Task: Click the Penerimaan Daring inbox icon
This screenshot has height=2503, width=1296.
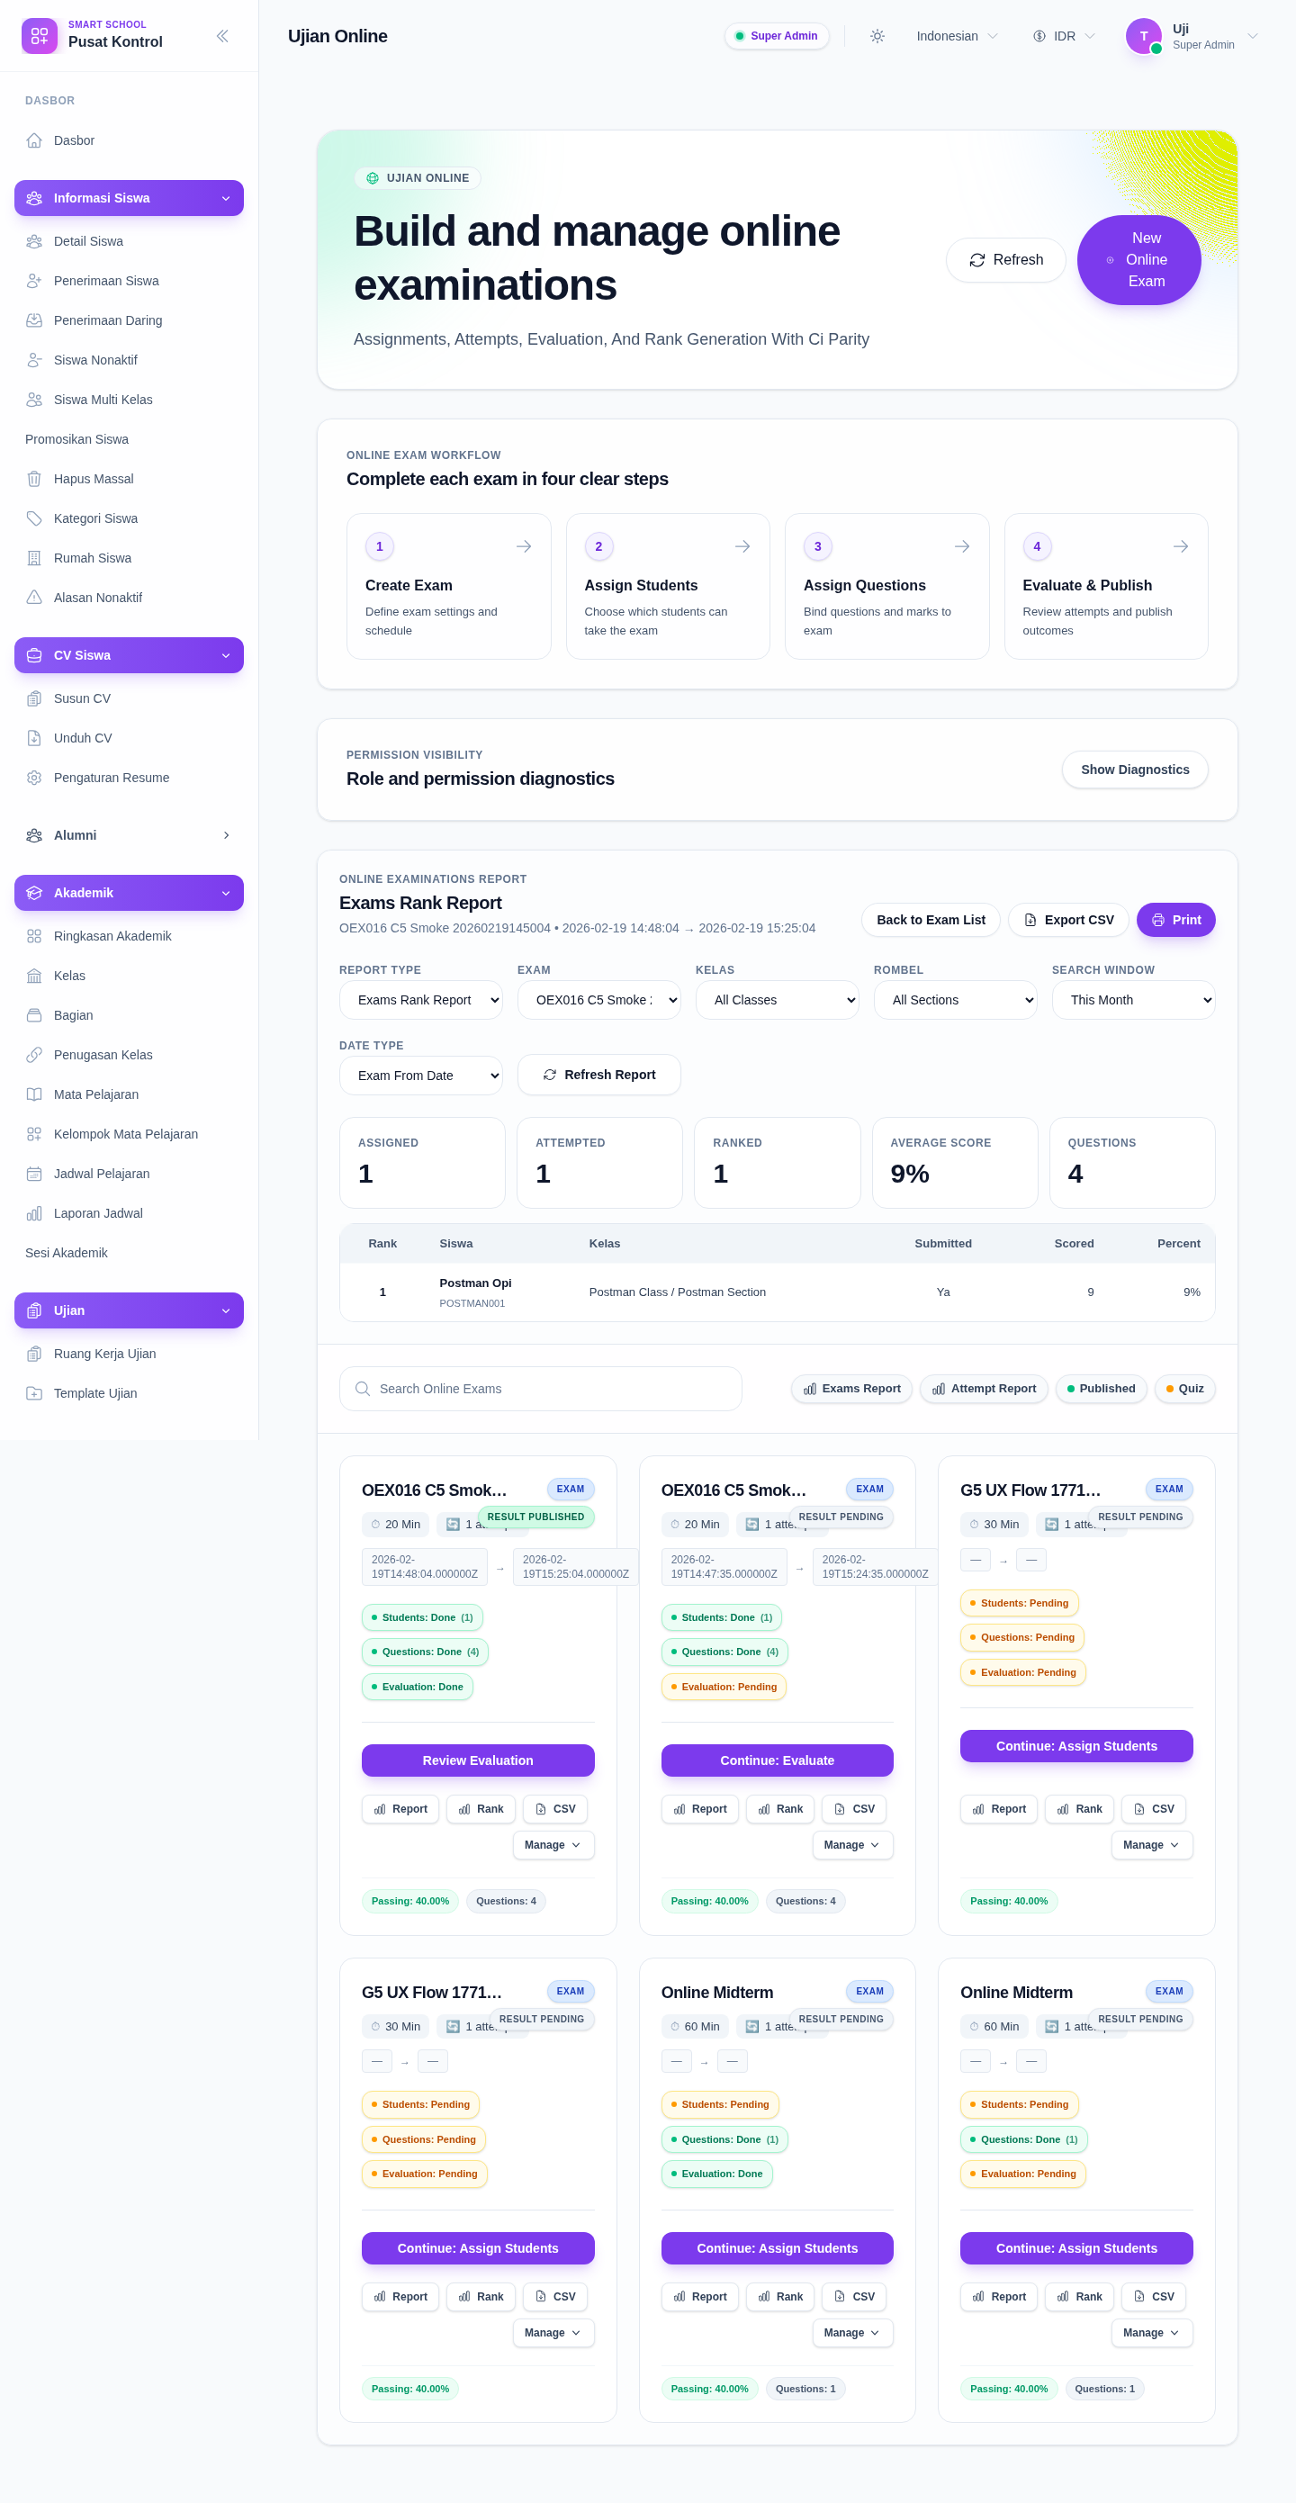Action: click(x=34, y=320)
